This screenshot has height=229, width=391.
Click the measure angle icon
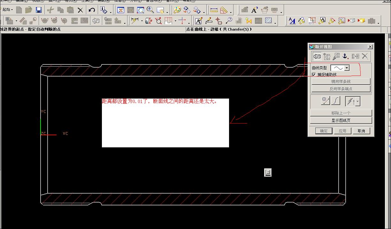[224, 10]
